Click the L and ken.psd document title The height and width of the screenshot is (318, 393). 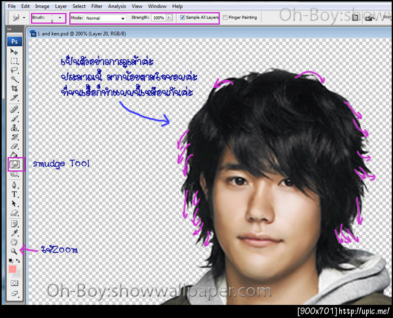82,33
